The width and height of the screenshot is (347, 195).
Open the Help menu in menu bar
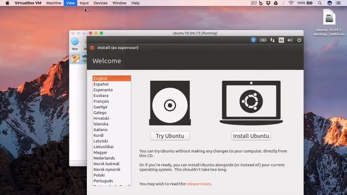136,3
